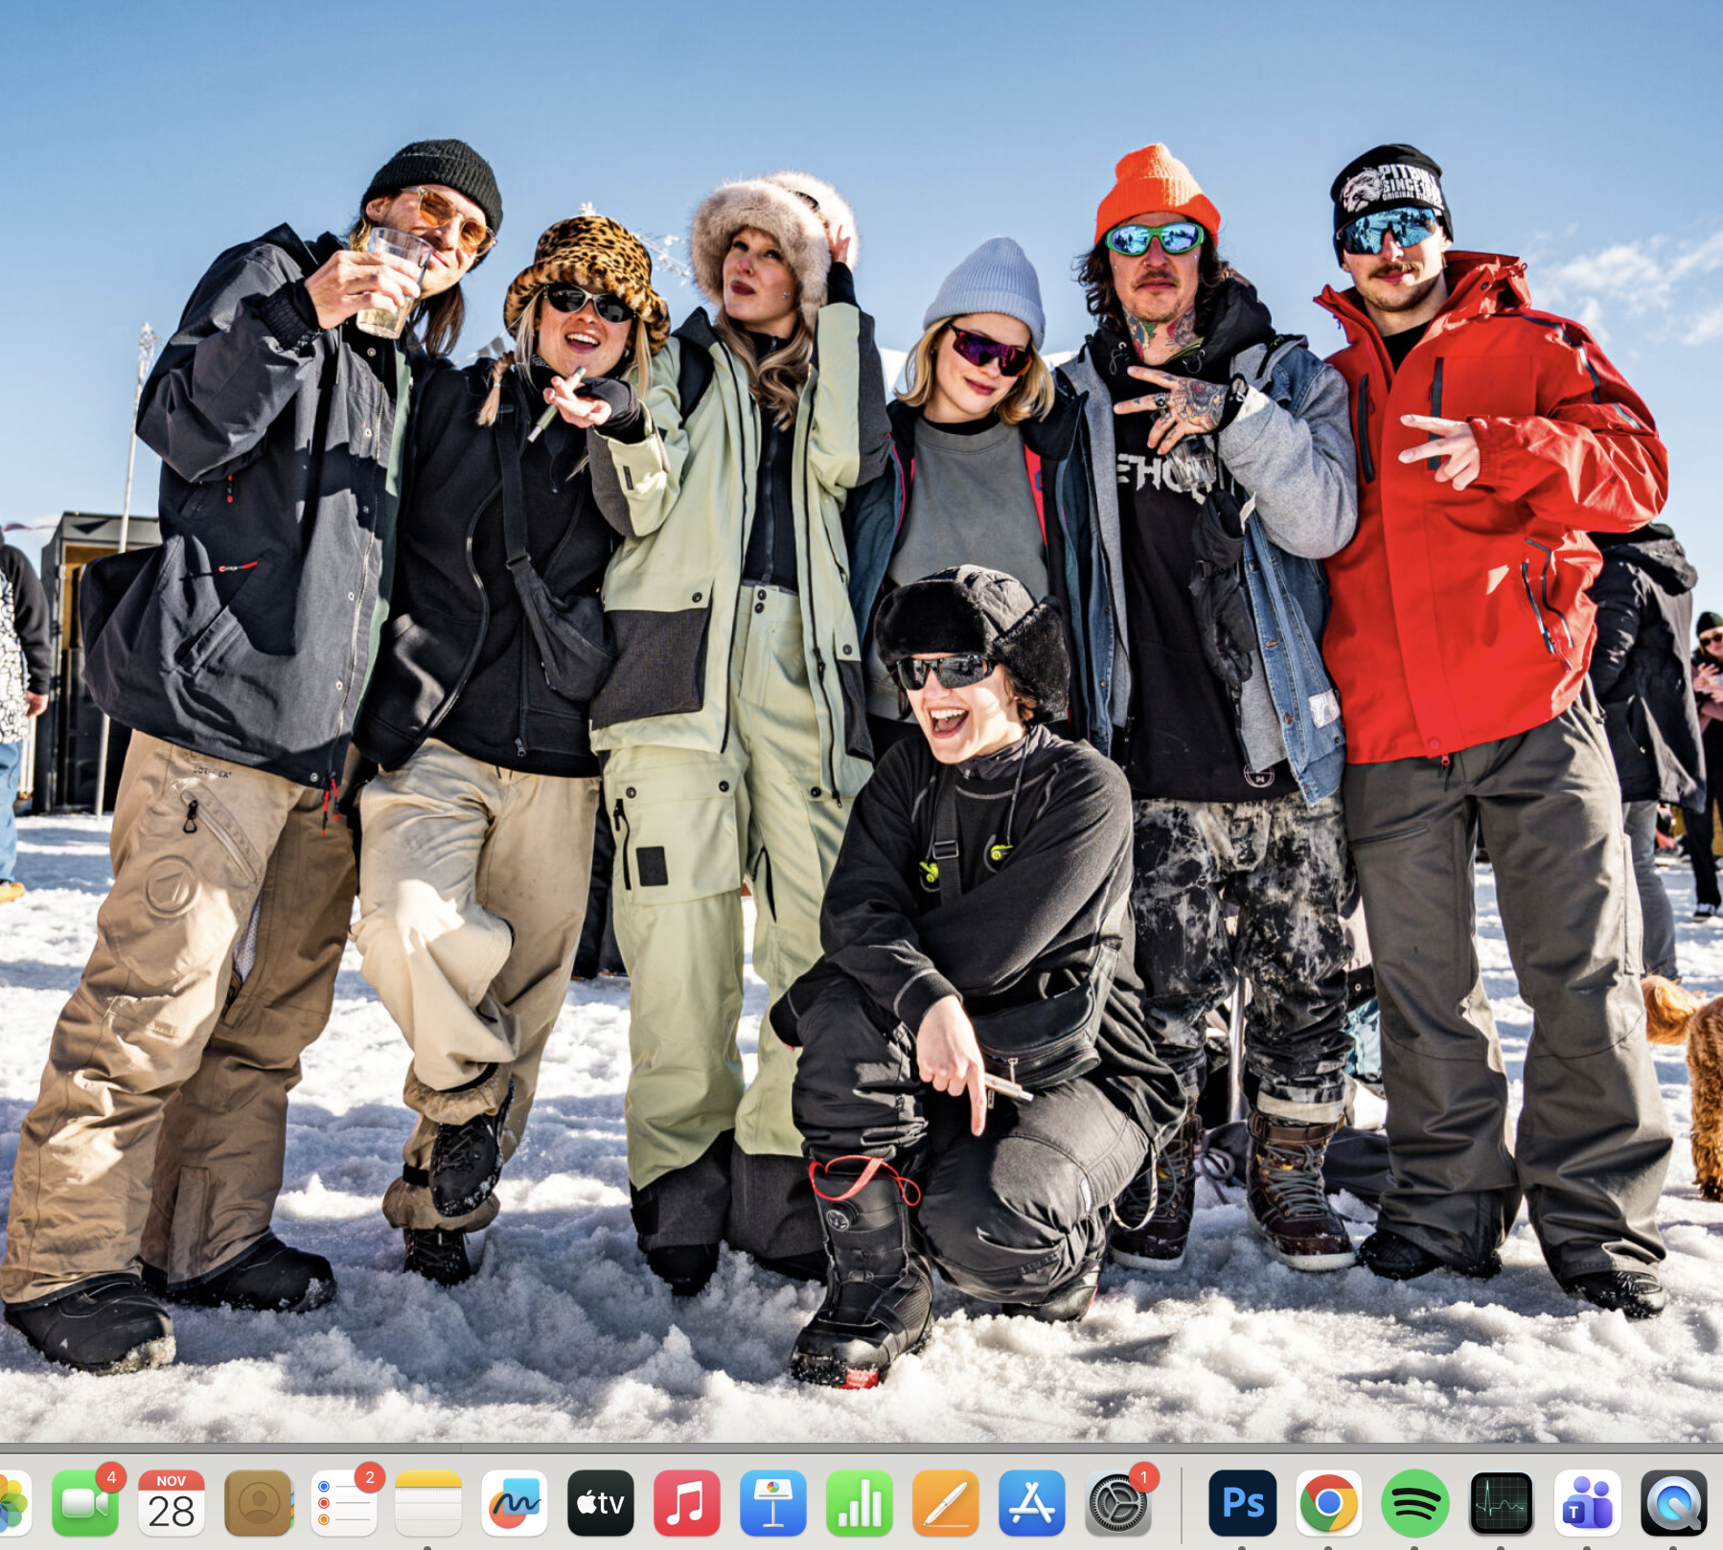Viewport: 1723px width, 1550px height.
Task: Open Spotify from the dock
Action: click(1415, 1503)
